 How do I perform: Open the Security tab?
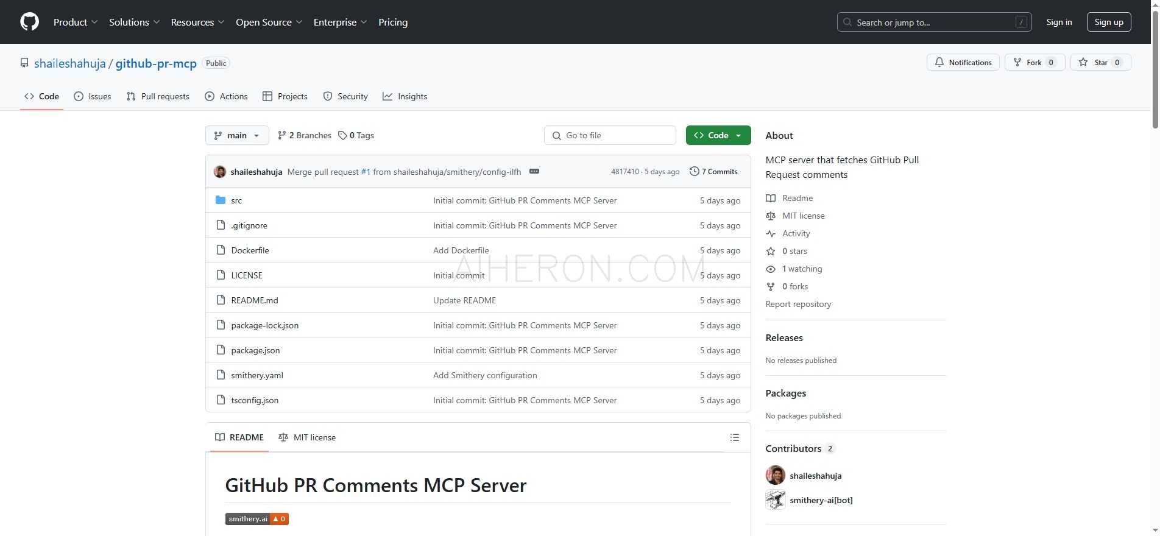pyautogui.click(x=345, y=96)
